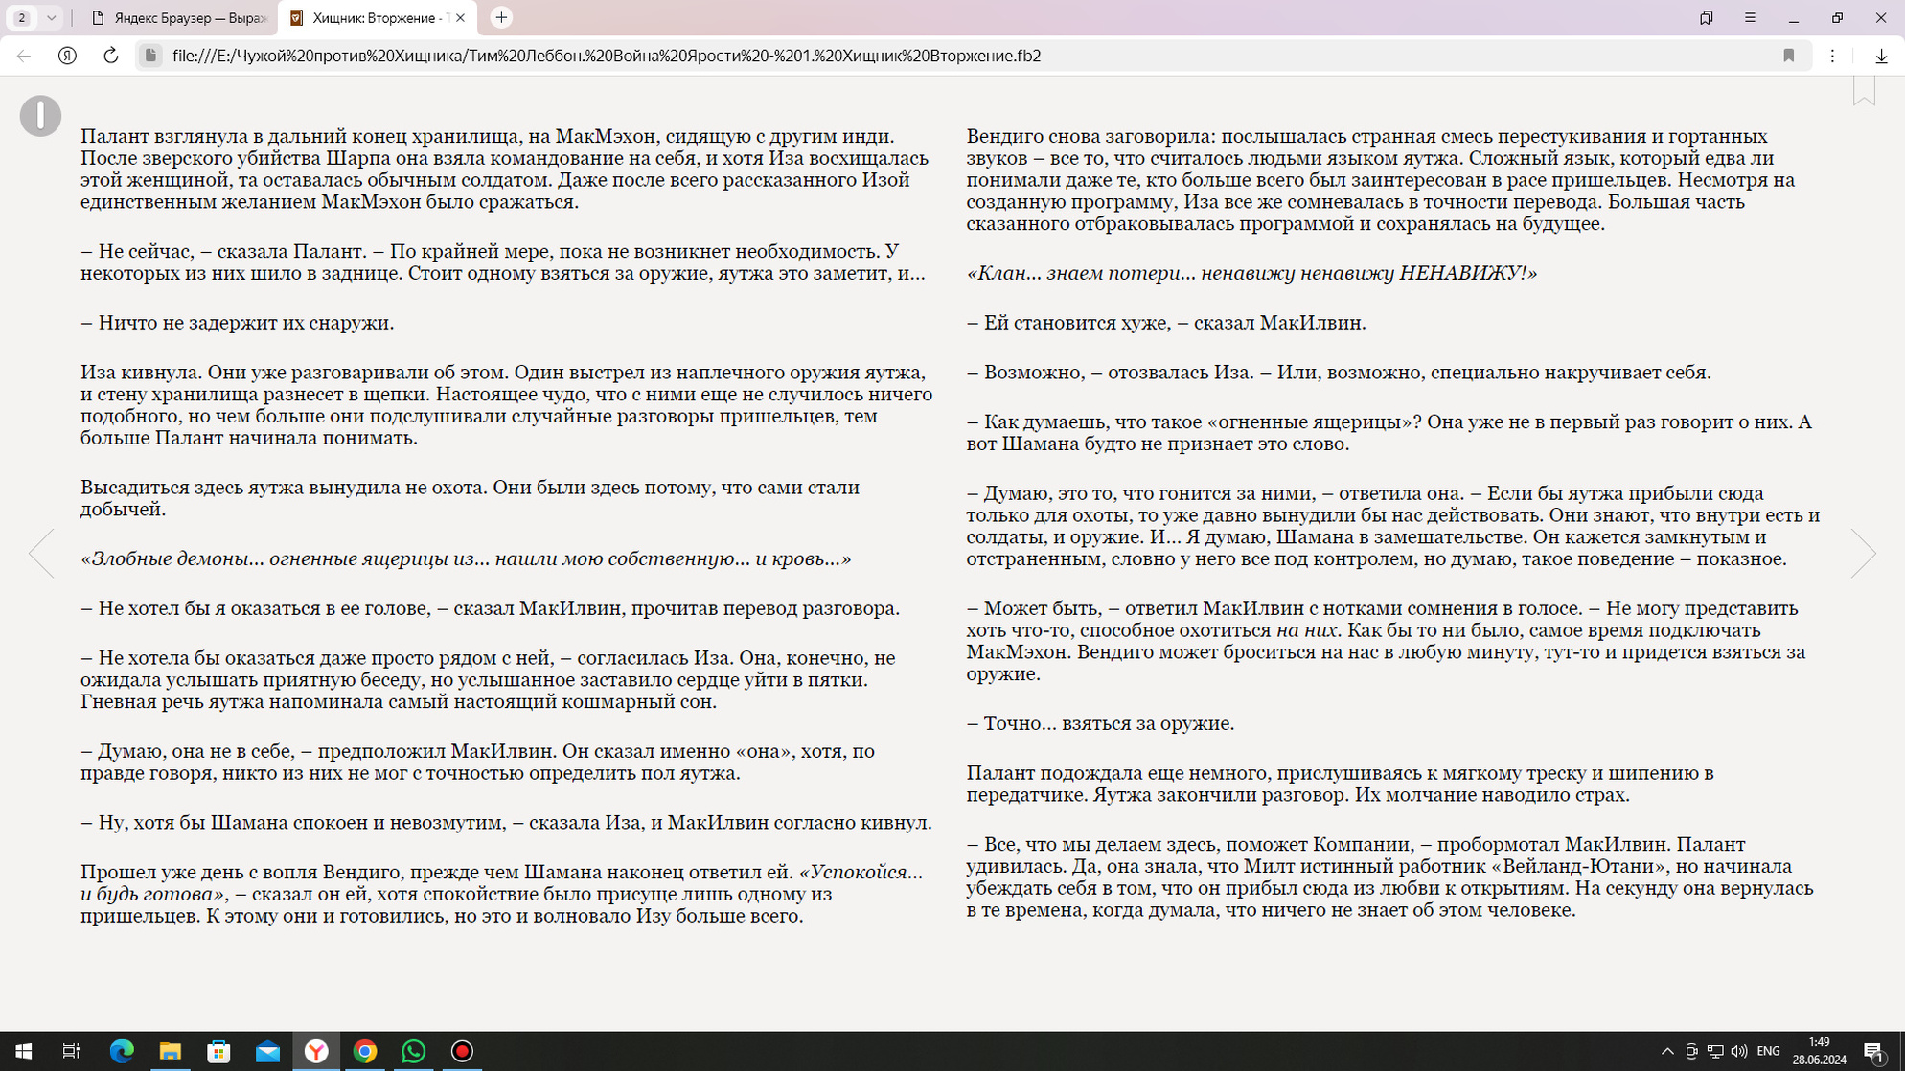Image resolution: width=1905 pixels, height=1071 pixels.
Task: Open the volume control in system tray
Action: point(1739,1051)
